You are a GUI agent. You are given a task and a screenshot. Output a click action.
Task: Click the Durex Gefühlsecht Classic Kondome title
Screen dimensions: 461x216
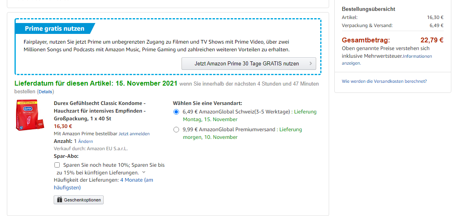coord(100,103)
